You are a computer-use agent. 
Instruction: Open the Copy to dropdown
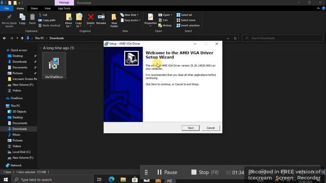[78, 20]
